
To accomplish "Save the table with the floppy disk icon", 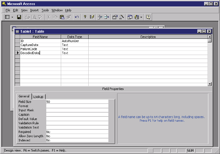I will pyautogui.click(x=19, y=17).
